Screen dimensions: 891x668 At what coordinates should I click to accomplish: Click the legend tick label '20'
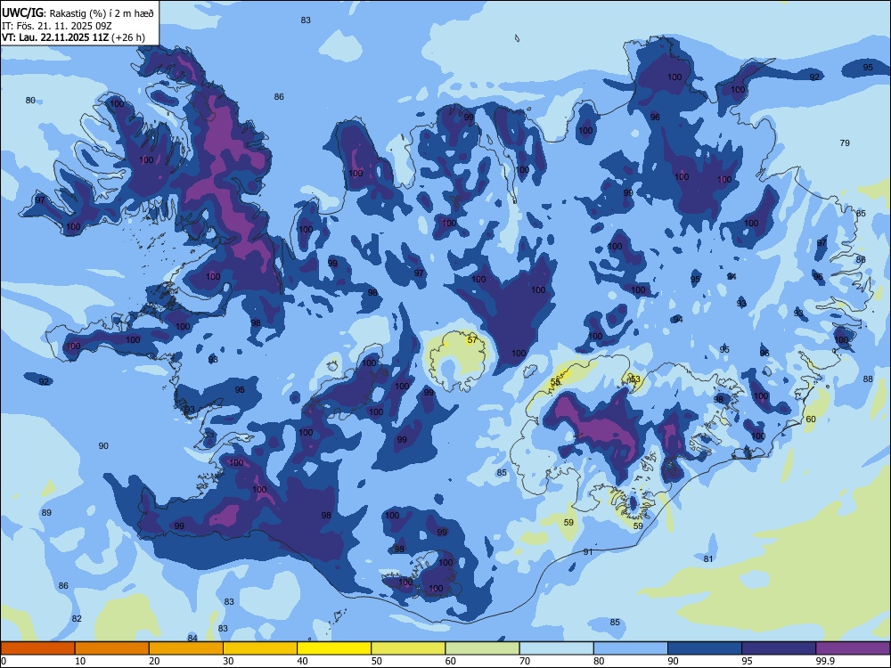(x=154, y=661)
